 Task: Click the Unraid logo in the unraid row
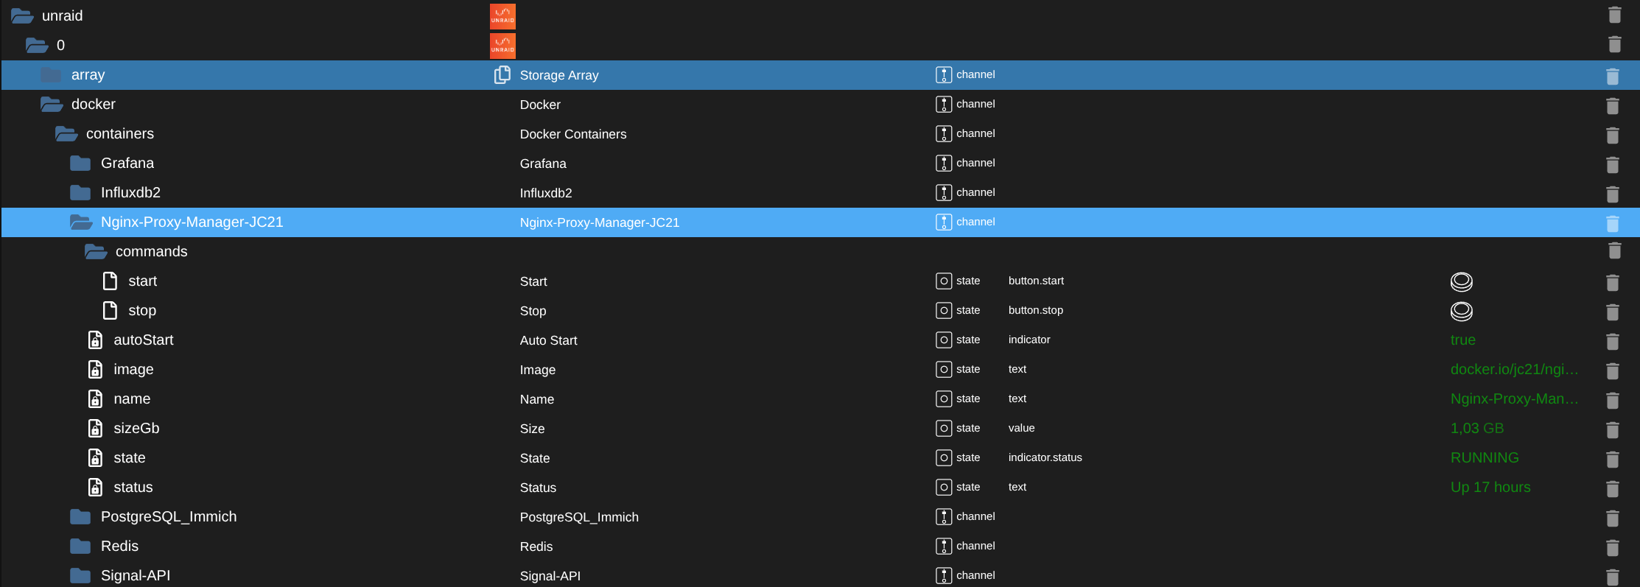pos(502,16)
